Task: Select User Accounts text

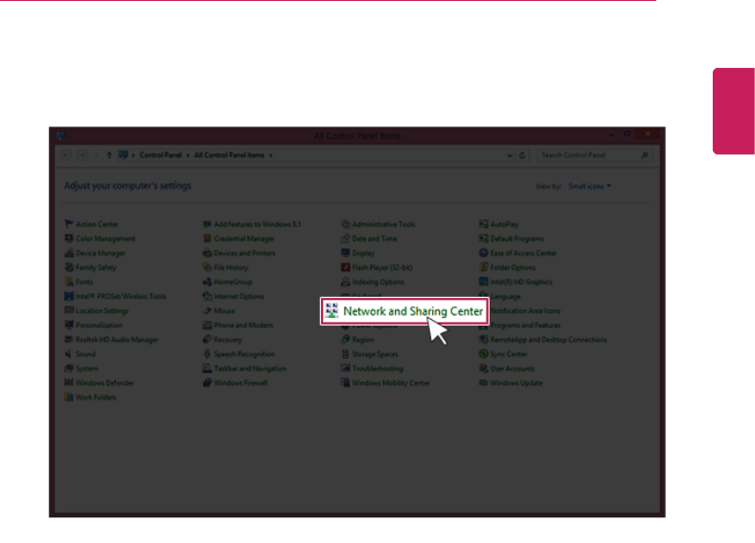Action: [513, 369]
